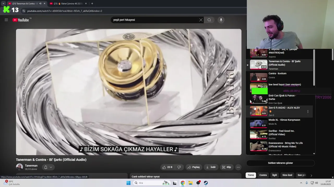Image resolution: width=334 pixels, height=187 pixels.
Task: Open a new browser tab with plus
Action: (x=92, y=4)
